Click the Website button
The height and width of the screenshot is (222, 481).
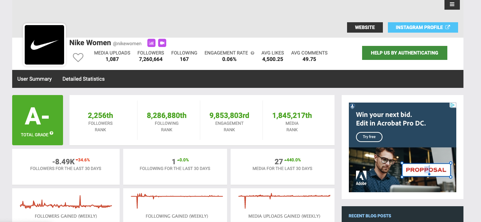tap(365, 27)
